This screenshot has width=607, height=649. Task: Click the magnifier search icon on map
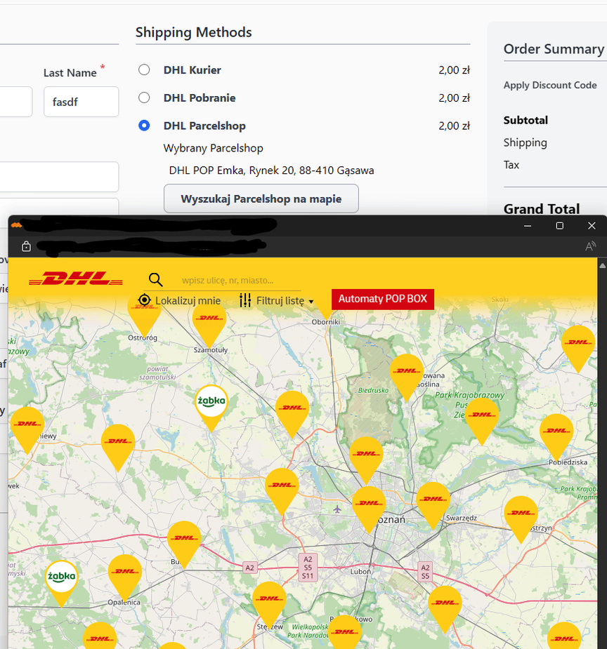tap(155, 280)
